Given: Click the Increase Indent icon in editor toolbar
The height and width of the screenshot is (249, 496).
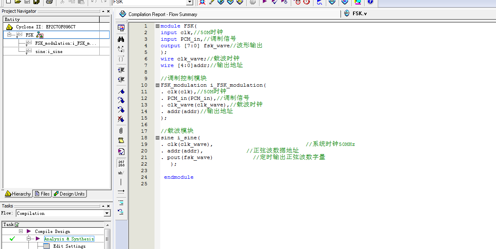Looking at the screenshot, I should [121, 70].
